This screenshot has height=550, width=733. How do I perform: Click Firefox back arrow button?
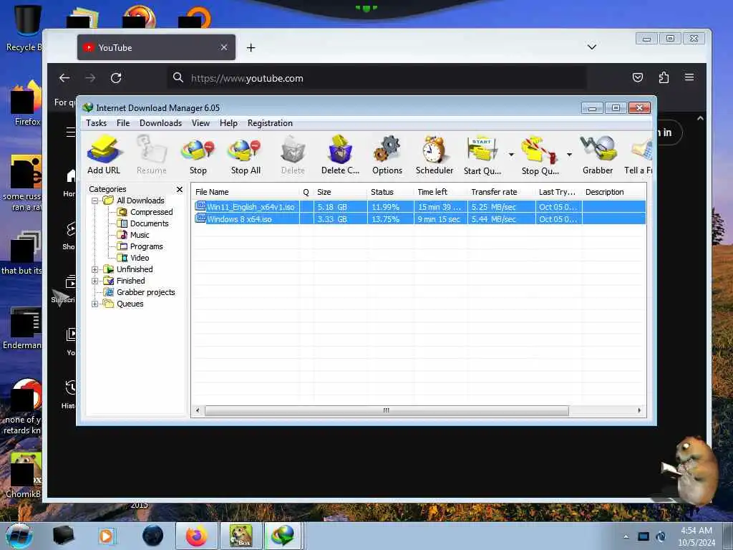pos(64,78)
